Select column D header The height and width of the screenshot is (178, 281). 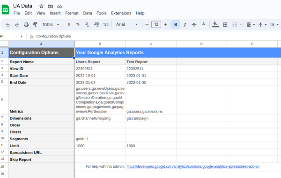coord(201,44)
